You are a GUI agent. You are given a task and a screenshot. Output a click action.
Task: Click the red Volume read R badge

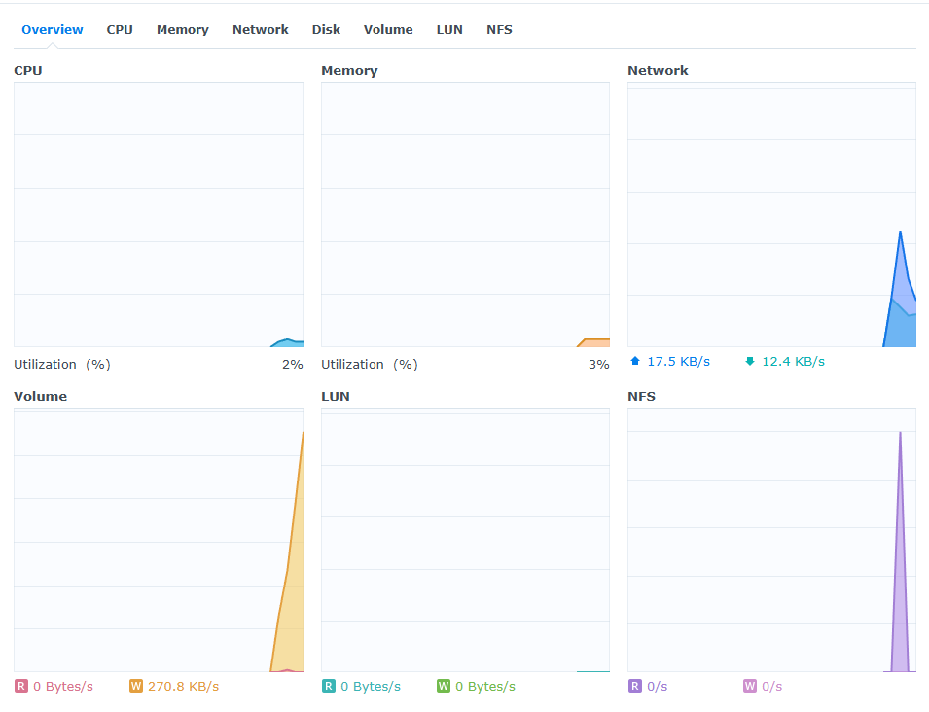tap(21, 686)
